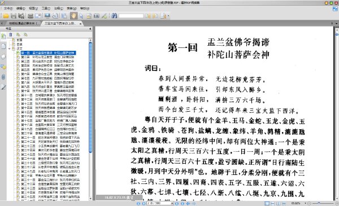Image resolution: width=339 pixels, height=206 pixels.
Task: Collapse the bookmarks panel with arrow
Action: [x=90, y=29]
